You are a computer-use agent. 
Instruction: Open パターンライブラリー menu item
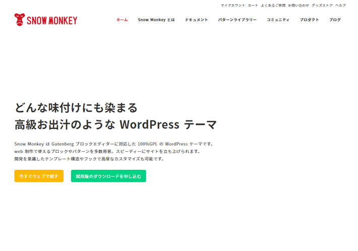pyautogui.click(x=237, y=20)
